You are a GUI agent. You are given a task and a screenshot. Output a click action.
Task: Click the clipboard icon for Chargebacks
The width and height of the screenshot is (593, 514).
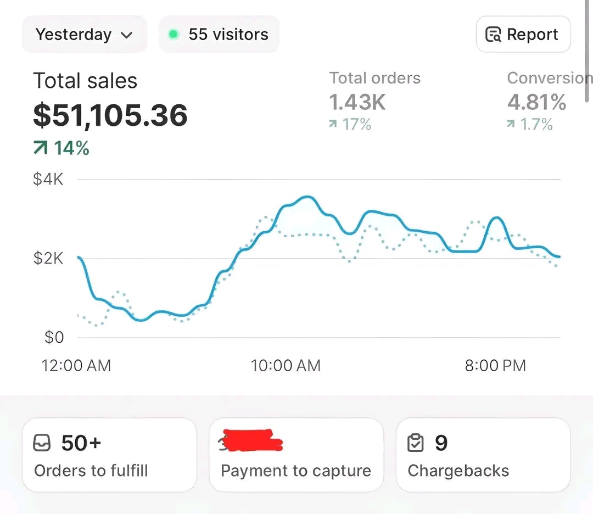point(416,443)
